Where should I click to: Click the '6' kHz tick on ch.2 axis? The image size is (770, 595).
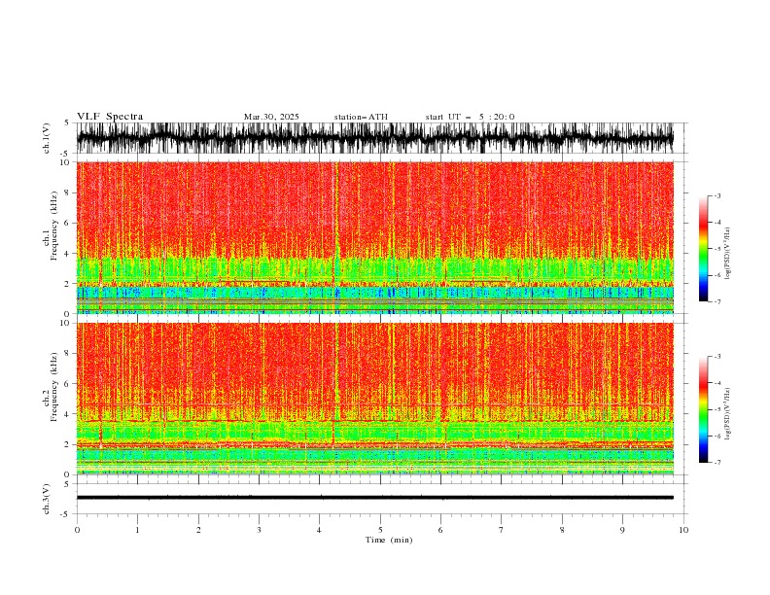click(67, 384)
